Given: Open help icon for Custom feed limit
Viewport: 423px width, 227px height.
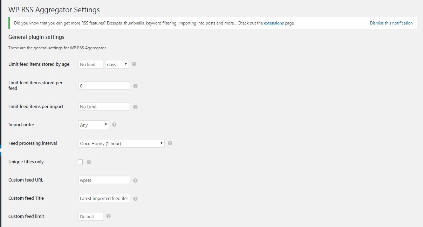Looking at the screenshot, I should coord(109,216).
